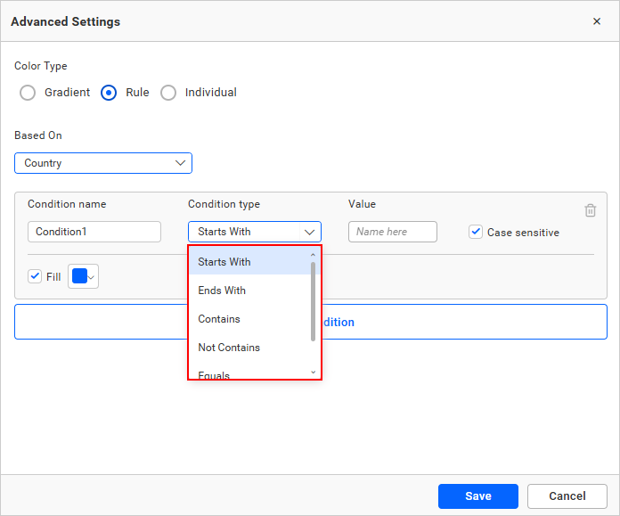Viewport: 620px width, 516px height.
Task: Click the dropdown list scroll-down arrow
Action: click(313, 372)
